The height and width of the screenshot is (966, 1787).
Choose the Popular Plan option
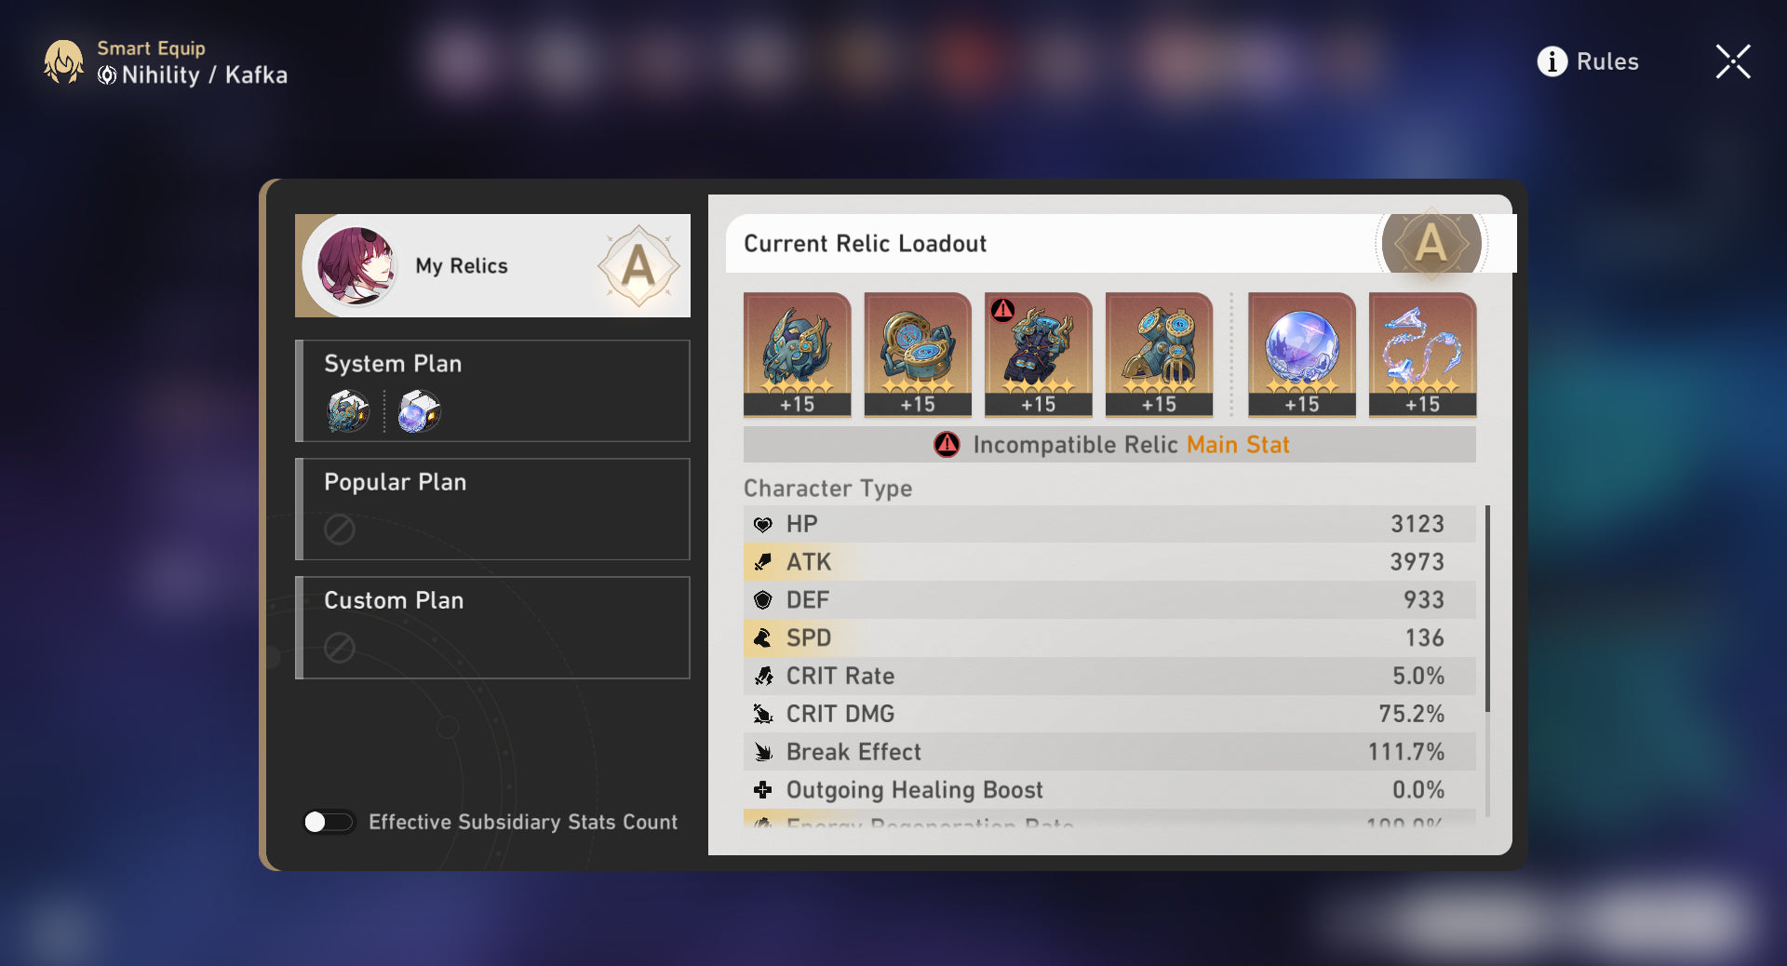492,509
